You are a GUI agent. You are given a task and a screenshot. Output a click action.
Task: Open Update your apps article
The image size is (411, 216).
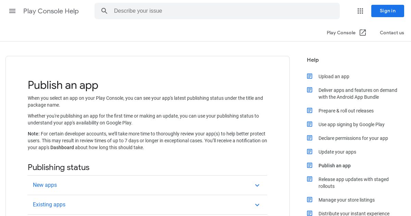(x=337, y=152)
